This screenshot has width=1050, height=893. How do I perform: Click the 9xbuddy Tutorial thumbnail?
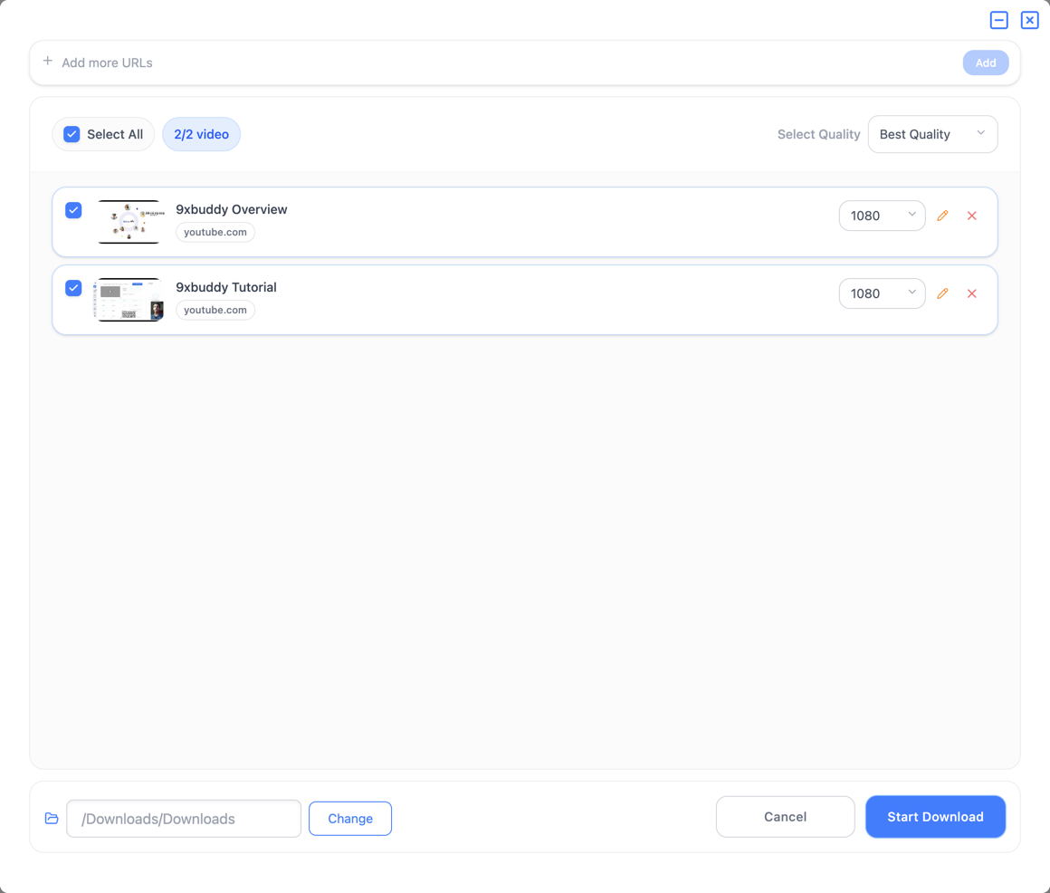[129, 300]
